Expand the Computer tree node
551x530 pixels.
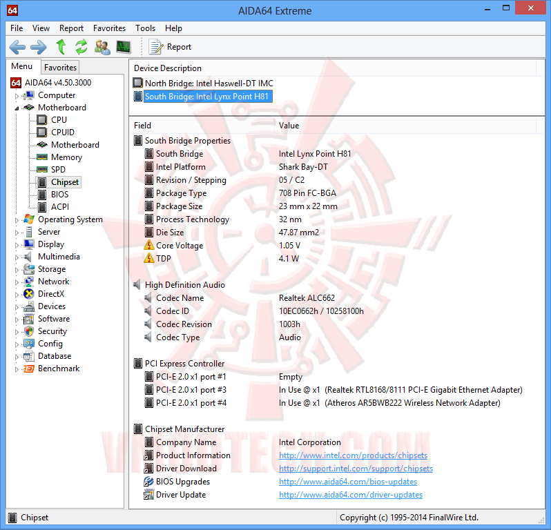[17, 95]
